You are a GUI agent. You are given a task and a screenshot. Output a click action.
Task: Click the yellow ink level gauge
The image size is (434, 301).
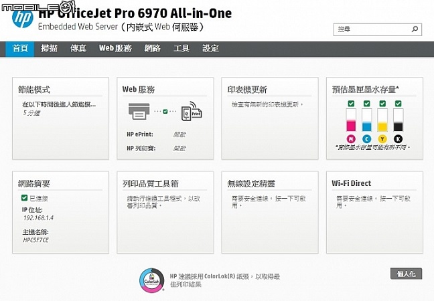382,120
